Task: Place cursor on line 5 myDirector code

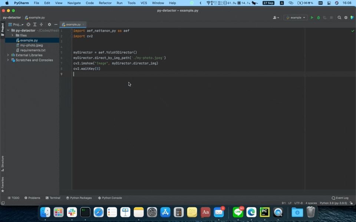Action: [x=105, y=52]
